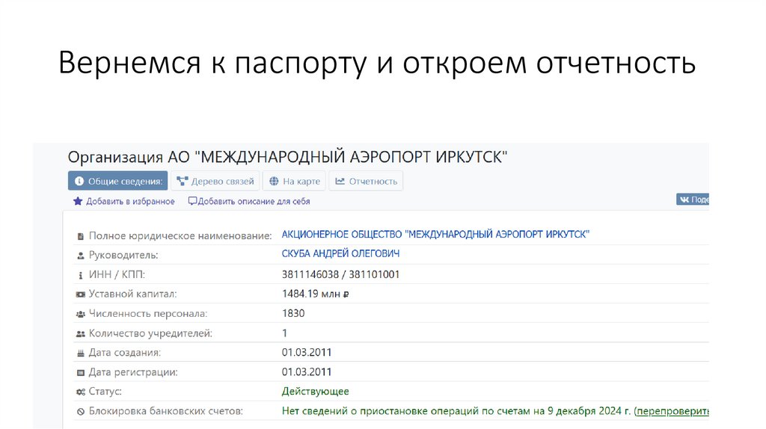Click the Статус: field label
Viewport: 766px width, 429px height.
[105, 392]
